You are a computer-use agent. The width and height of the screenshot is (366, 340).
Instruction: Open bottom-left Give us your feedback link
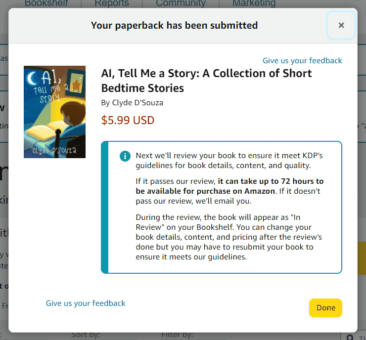[x=86, y=303]
